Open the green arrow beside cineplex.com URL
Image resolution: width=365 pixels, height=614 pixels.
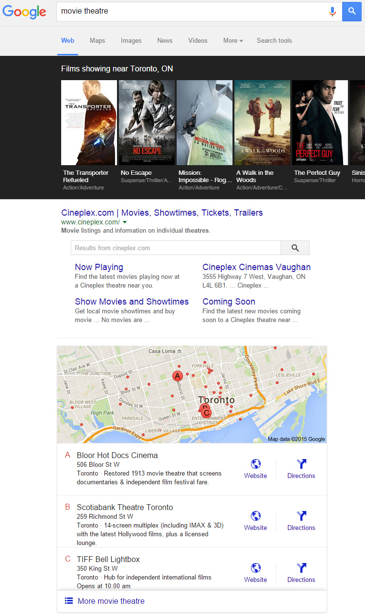(125, 222)
